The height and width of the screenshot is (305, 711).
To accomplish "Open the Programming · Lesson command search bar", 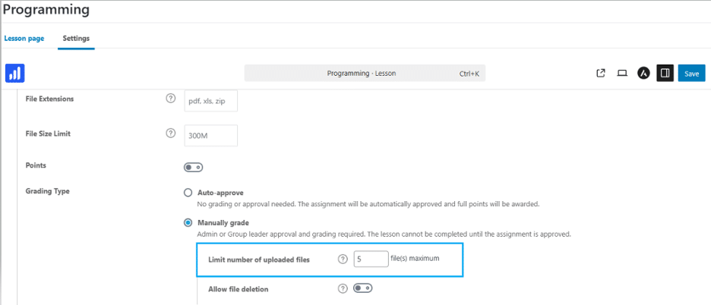I will 365,73.
